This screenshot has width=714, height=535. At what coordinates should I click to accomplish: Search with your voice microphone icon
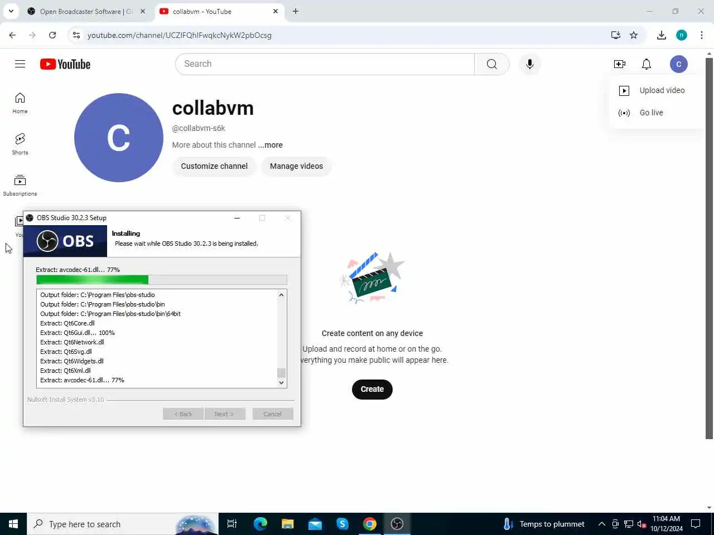point(530,64)
